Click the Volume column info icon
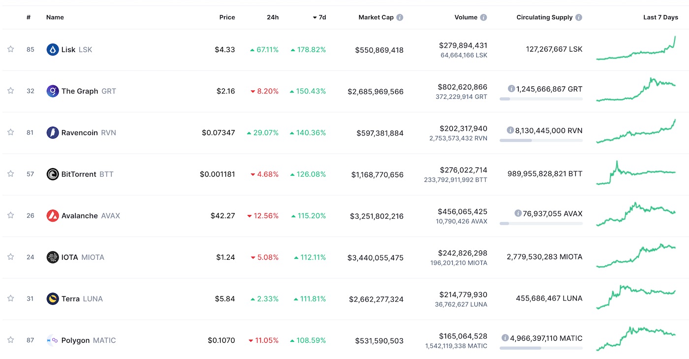The height and width of the screenshot is (359, 689). (x=483, y=17)
